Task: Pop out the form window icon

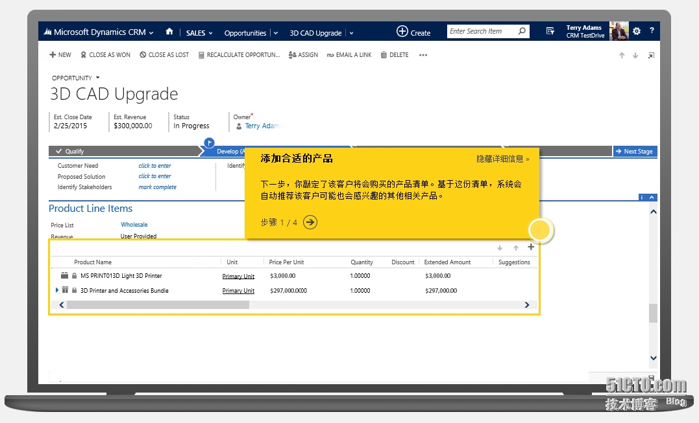Action: [652, 56]
